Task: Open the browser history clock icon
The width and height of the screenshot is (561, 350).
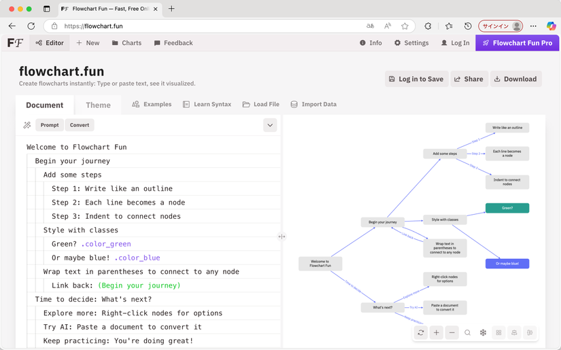Action: (468, 26)
